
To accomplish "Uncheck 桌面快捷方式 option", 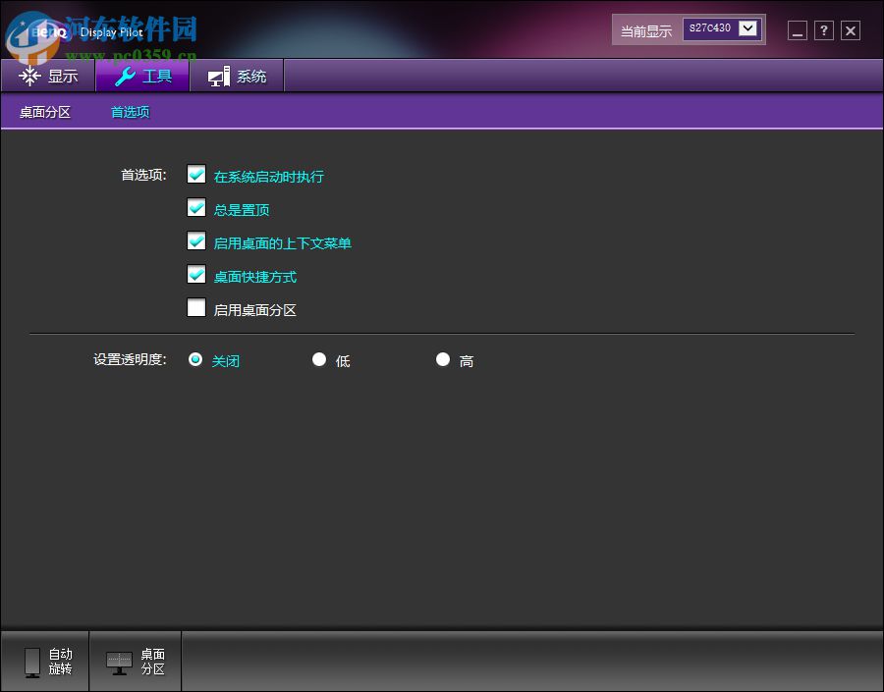I will point(196,274).
